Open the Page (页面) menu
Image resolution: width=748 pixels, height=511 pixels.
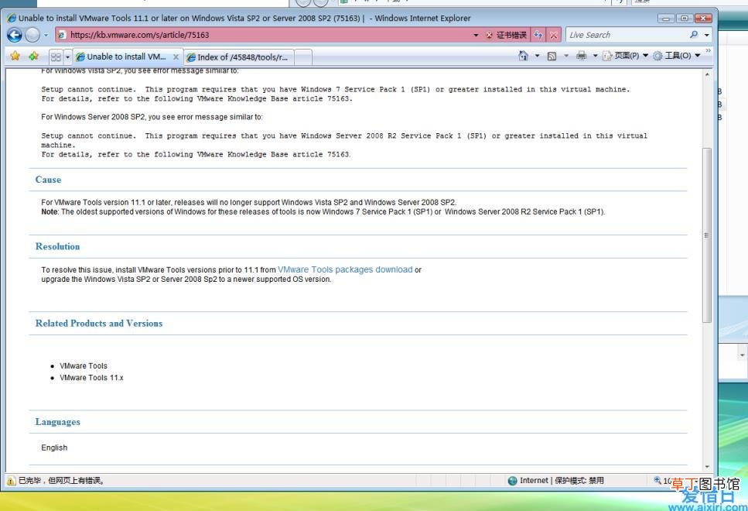pos(626,56)
